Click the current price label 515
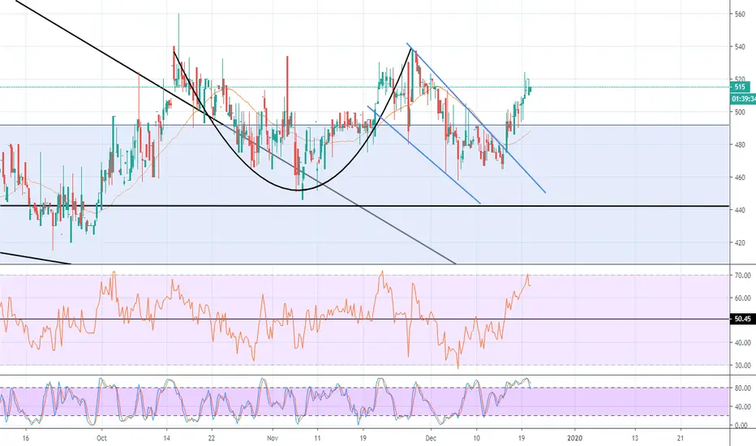This screenshot has width=756, height=446. coord(740,88)
